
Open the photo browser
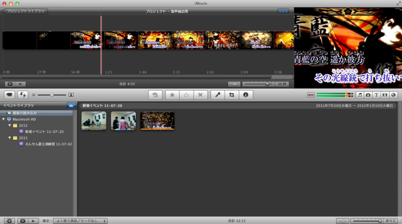(x=368, y=95)
